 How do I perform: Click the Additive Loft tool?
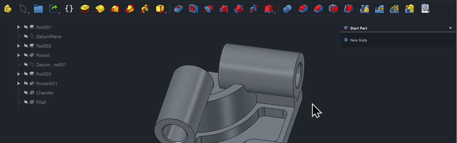pyautogui.click(x=115, y=9)
